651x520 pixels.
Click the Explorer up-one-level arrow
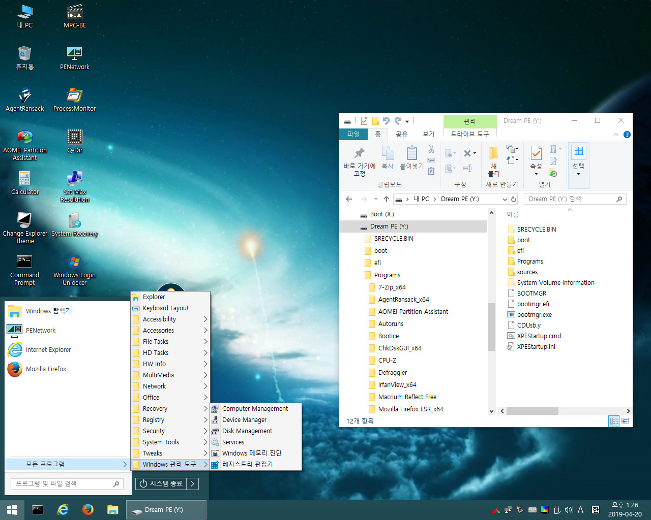387,199
